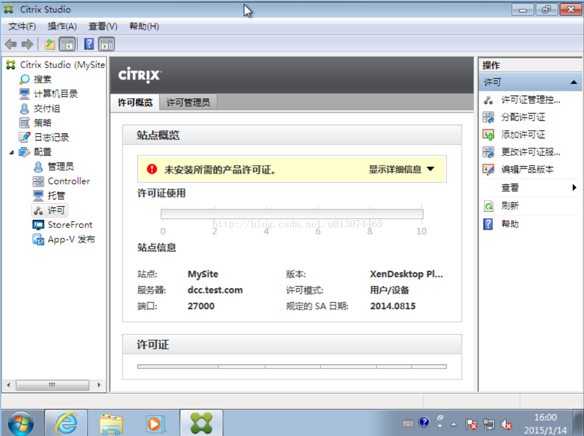Open the StoreFront node in tree
This screenshot has height=436, width=584.
point(69,225)
